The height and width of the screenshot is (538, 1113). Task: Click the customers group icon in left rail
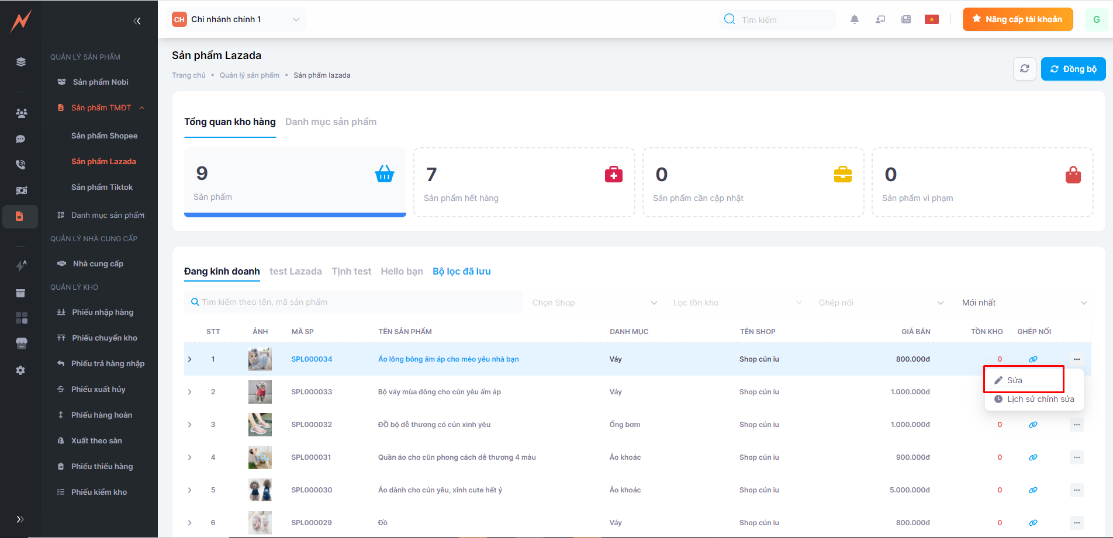click(x=21, y=113)
